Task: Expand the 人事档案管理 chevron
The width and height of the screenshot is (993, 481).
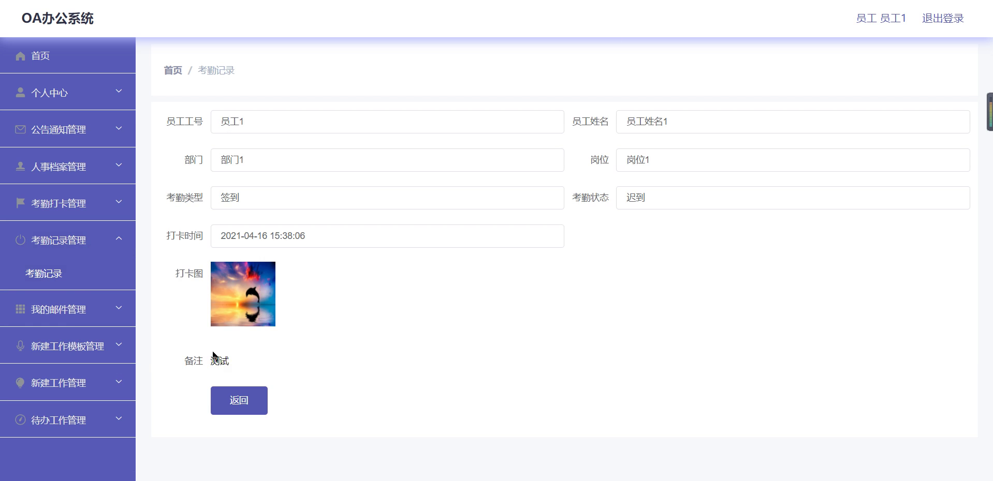Action: [x=119, y=165]
